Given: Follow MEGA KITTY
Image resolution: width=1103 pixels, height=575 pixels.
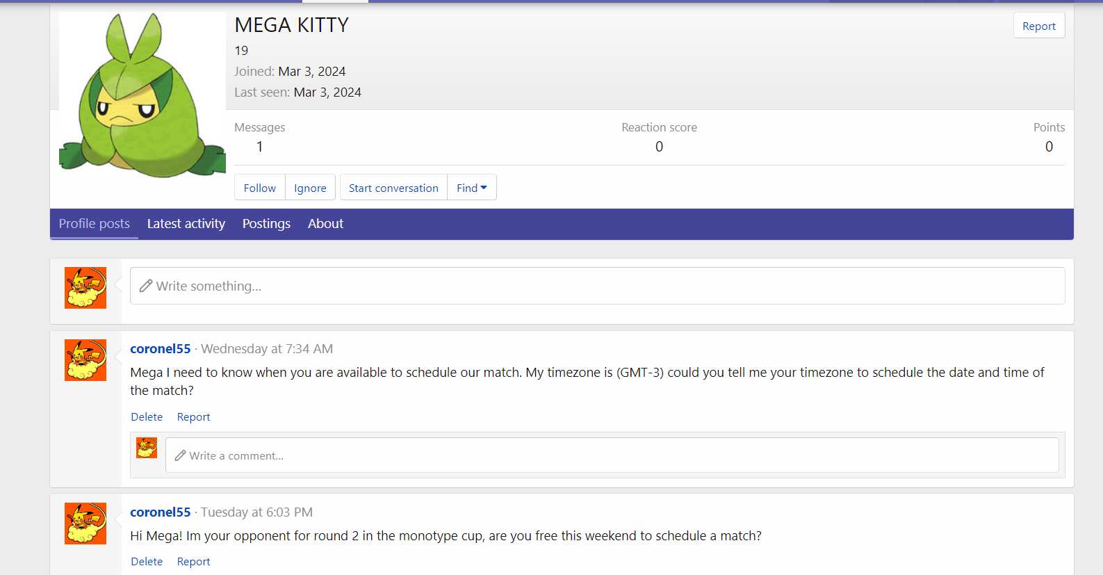Looking at the screenshot, I should [x=259, y=188].
